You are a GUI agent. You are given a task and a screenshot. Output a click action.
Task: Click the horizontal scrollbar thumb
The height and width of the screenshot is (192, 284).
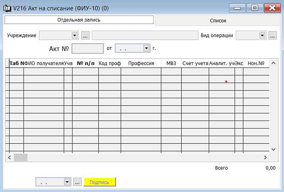point(21,157)
